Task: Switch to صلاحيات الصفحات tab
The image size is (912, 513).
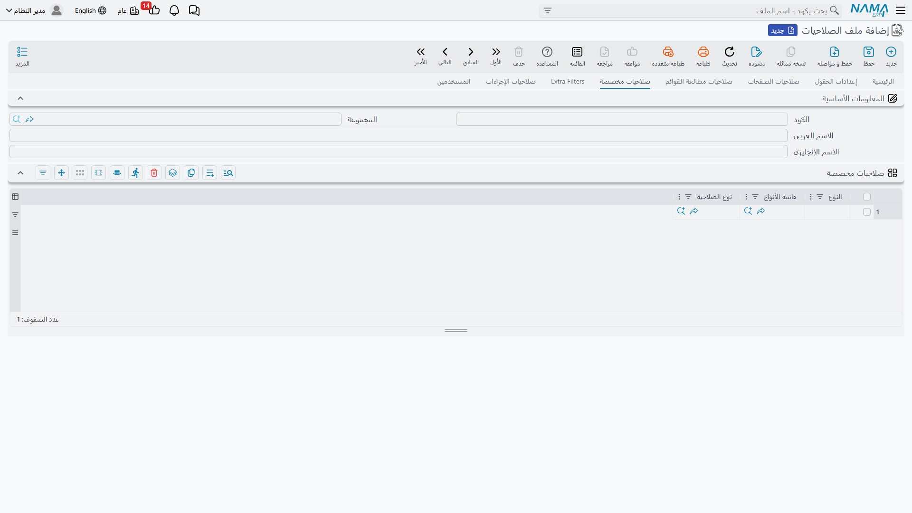Action: click(773, 82)
